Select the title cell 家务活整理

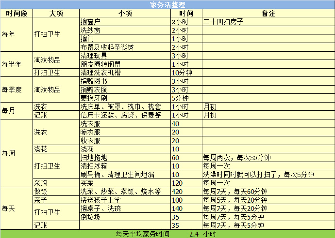[167, 4]
